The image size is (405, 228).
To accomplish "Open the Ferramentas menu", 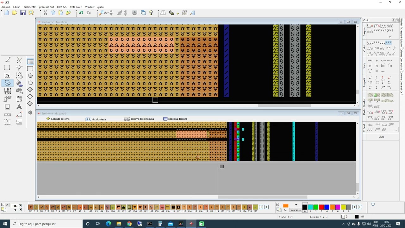I will pos(29,7).
